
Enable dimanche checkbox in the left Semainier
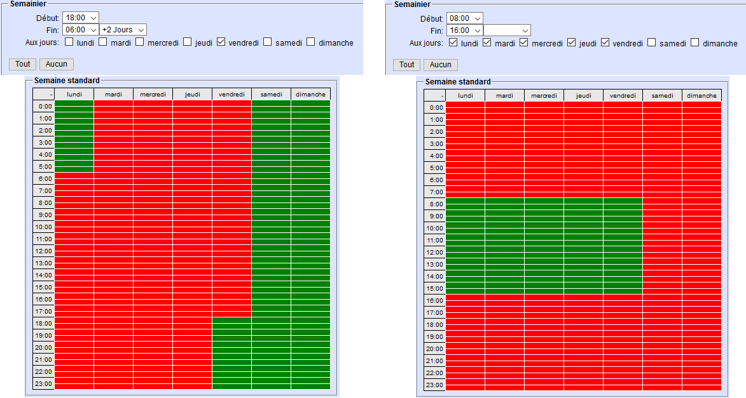pos(311,43)
